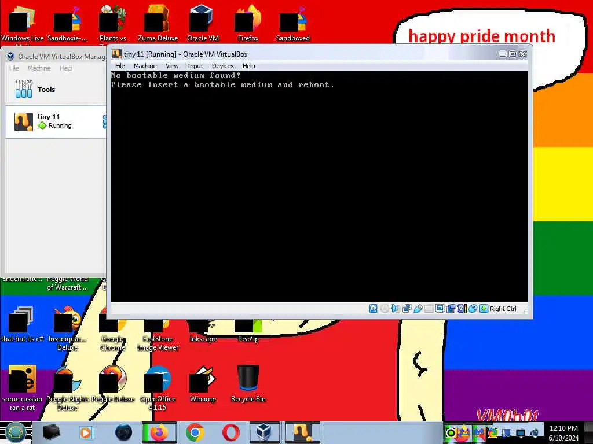593x444 pixels.
Task: Maximize the tiny 11 VirtualBox window
Action: point(513,54)
